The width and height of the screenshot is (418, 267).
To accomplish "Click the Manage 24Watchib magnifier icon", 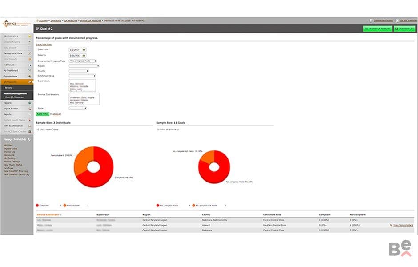I will 29,139.
